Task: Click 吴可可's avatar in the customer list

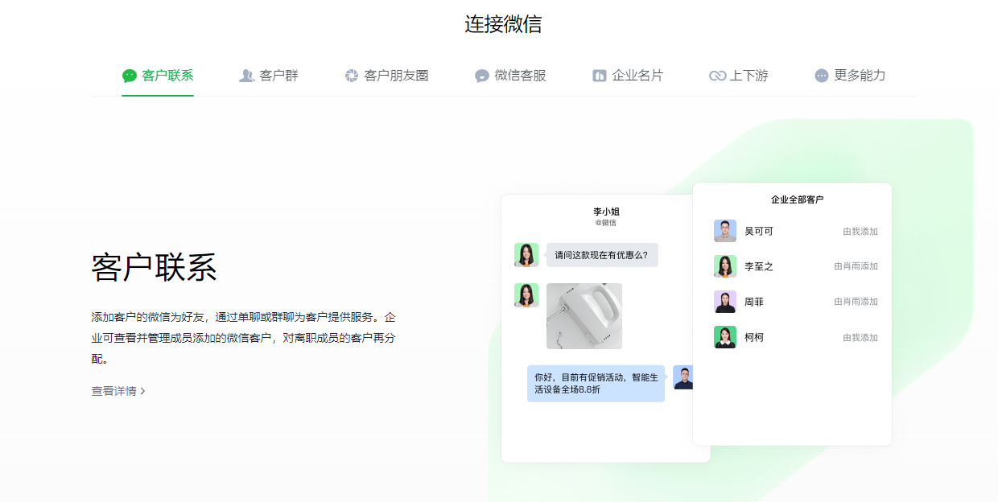Action: [x=724, y=231]
